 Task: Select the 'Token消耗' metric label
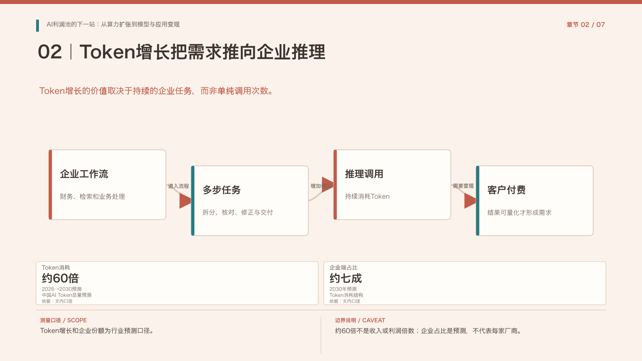pos(56,268)
